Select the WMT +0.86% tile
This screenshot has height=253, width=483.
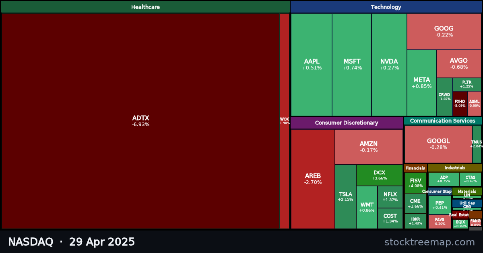coord(367,207)
